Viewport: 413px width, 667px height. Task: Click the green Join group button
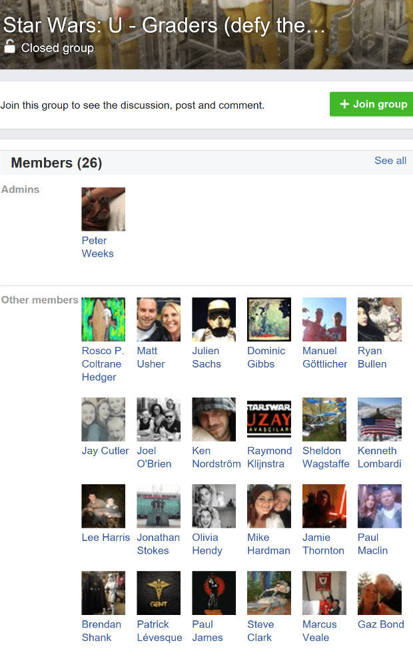click(x=371, y=104)
